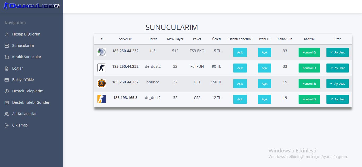Click the CS2 server icon
362x167 pixels.
102,99
